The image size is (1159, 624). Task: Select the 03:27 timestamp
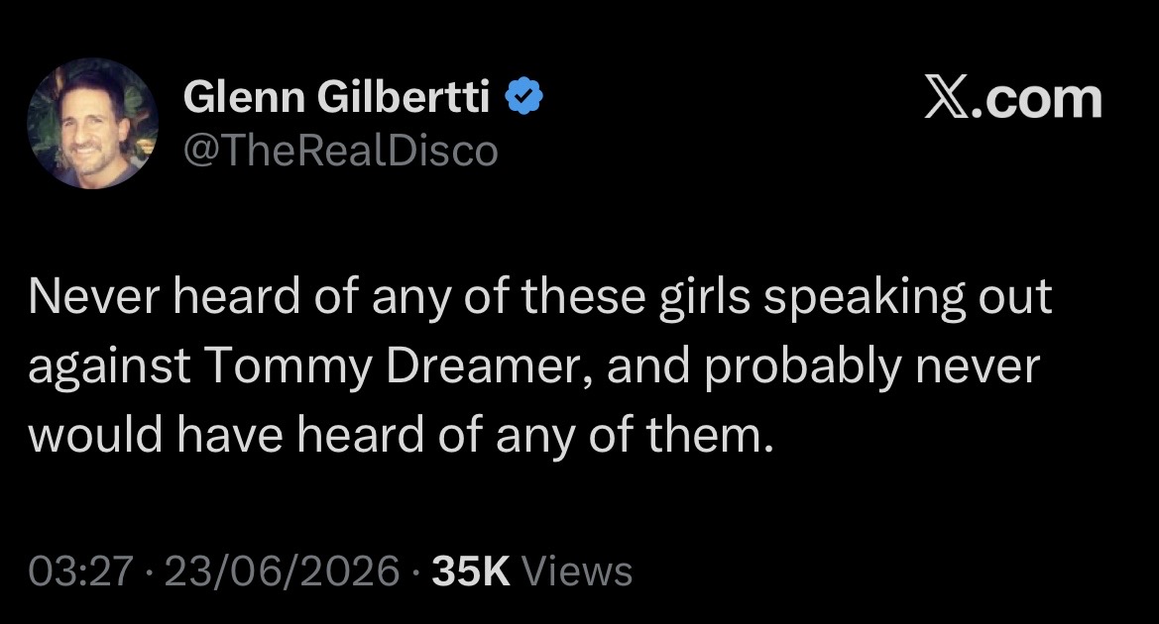pyautogui.click(x=81, y=571)
